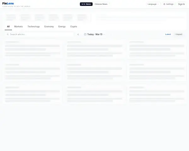Click the FinLens logo
Screen dimensions: 189x151
(x=8, y=3)
